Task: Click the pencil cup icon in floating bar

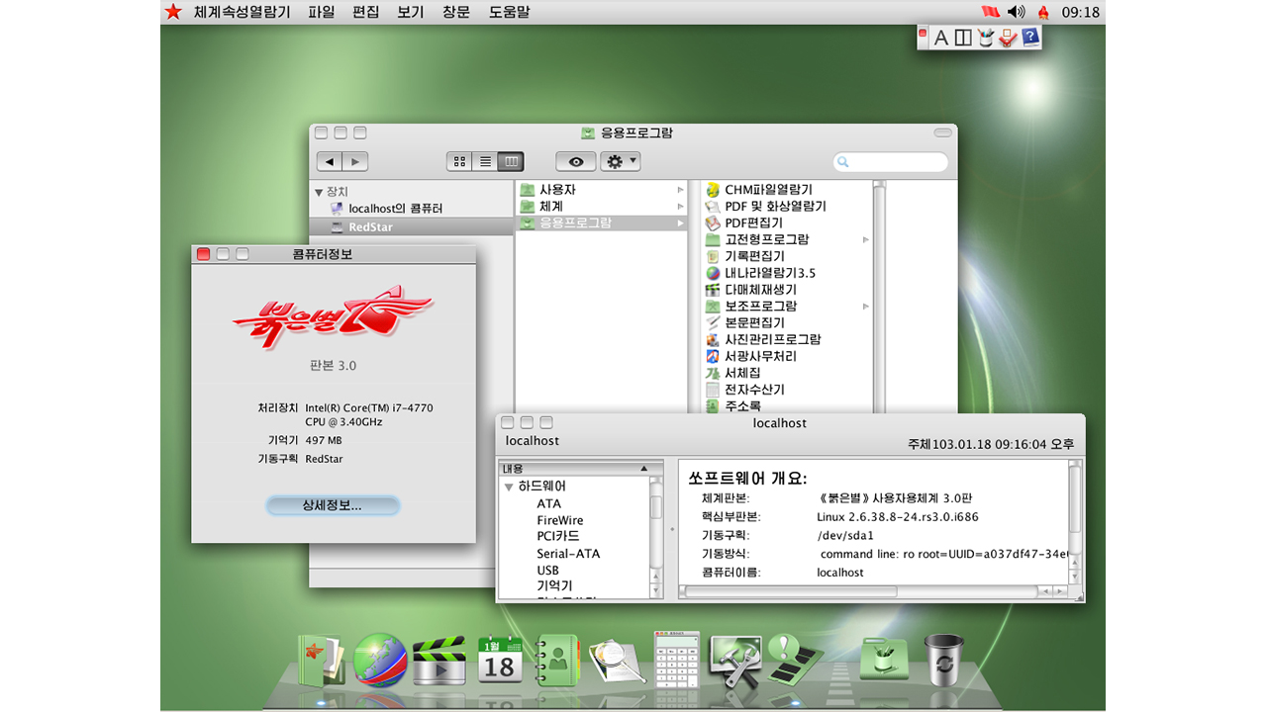Action: pos(985,38)
